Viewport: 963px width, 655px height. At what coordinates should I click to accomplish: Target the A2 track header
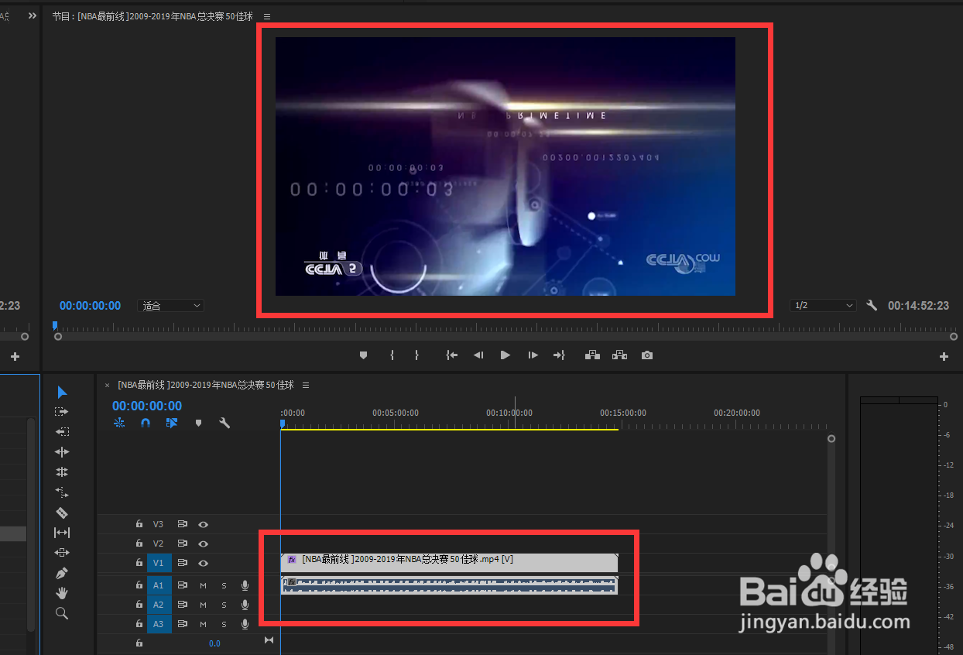(159, 605)
